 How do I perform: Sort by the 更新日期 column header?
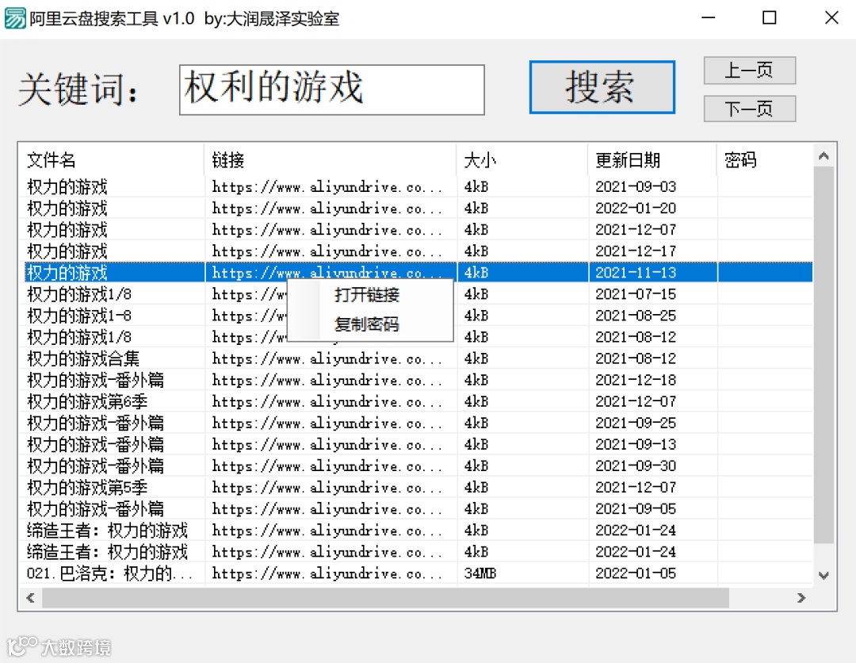click(652, 160)
